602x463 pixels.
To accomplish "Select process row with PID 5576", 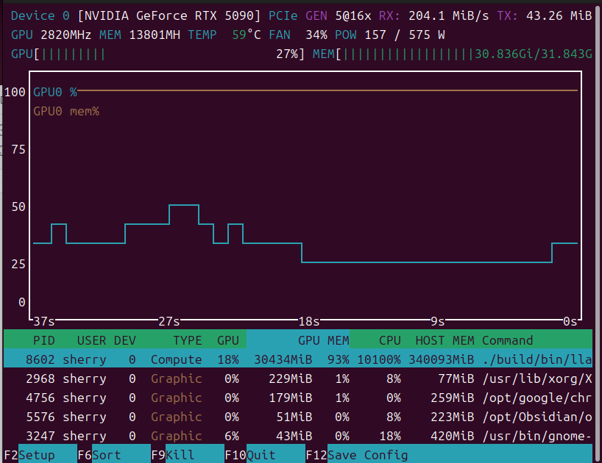I will point(298,417).
